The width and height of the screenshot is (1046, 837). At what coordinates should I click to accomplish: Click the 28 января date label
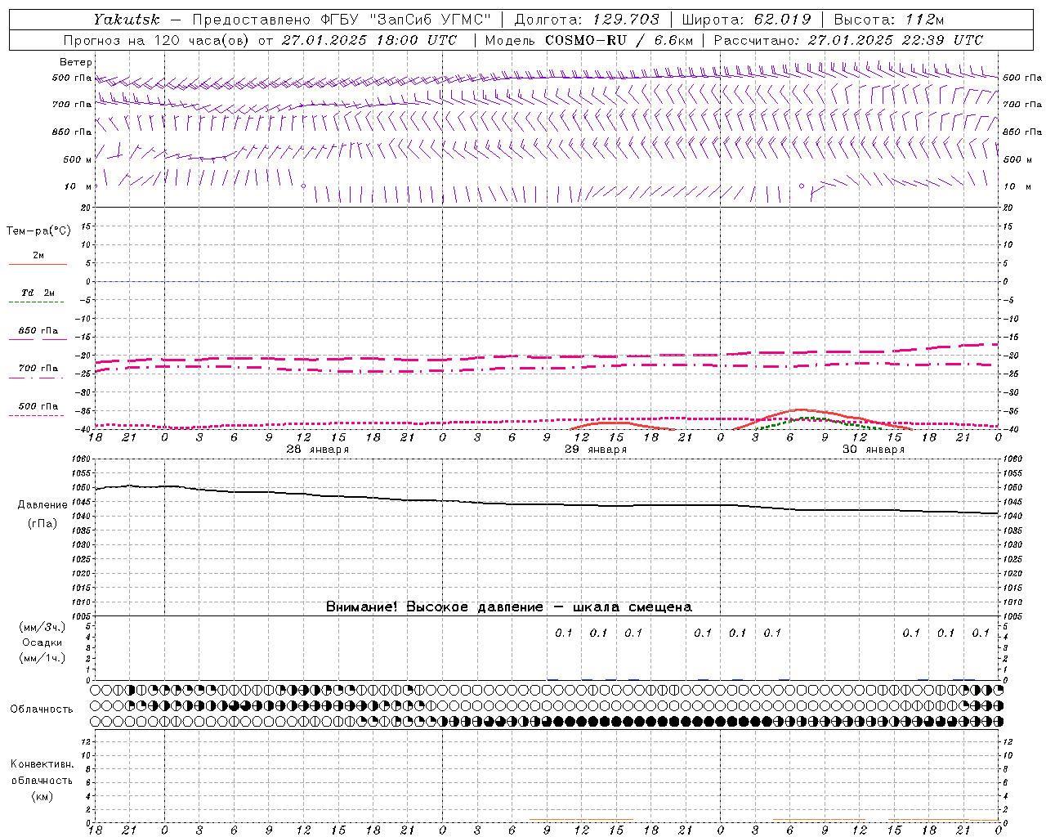pyautogui.click(x=317, y=450)
